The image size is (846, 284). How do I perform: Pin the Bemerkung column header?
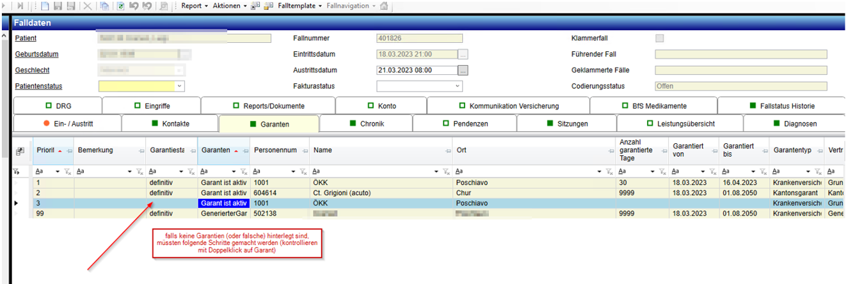(140, 150)
